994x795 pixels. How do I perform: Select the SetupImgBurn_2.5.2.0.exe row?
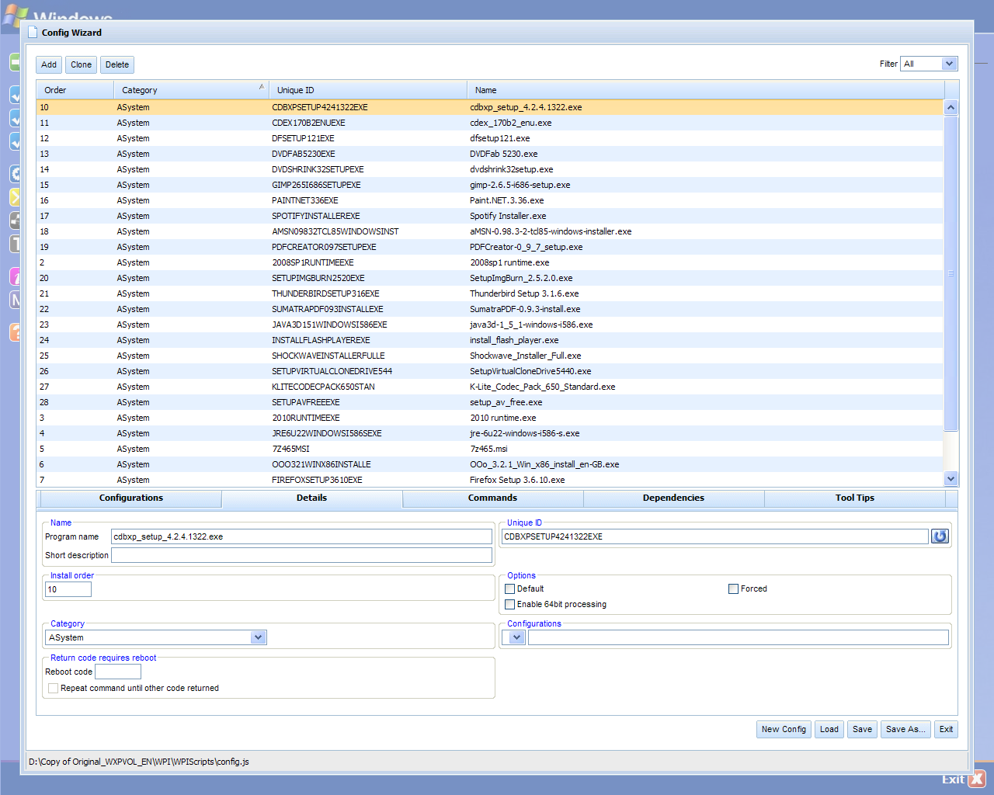pyautogui.click(x=490, y=278)
